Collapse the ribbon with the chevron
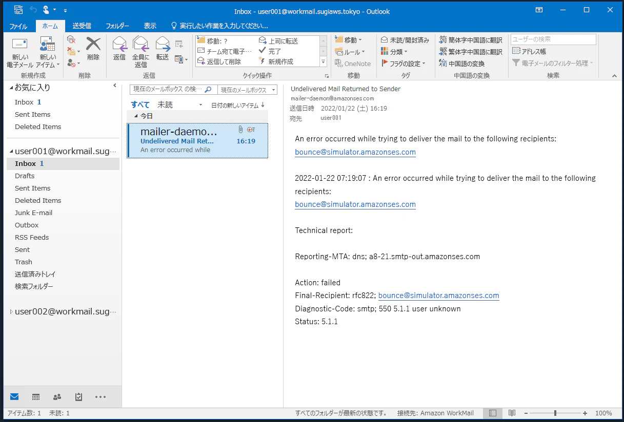 click(615, 76)
